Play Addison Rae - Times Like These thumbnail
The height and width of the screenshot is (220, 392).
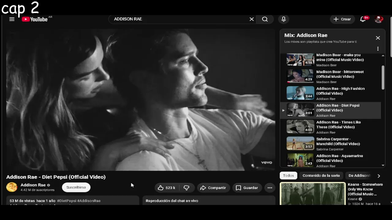300,127
